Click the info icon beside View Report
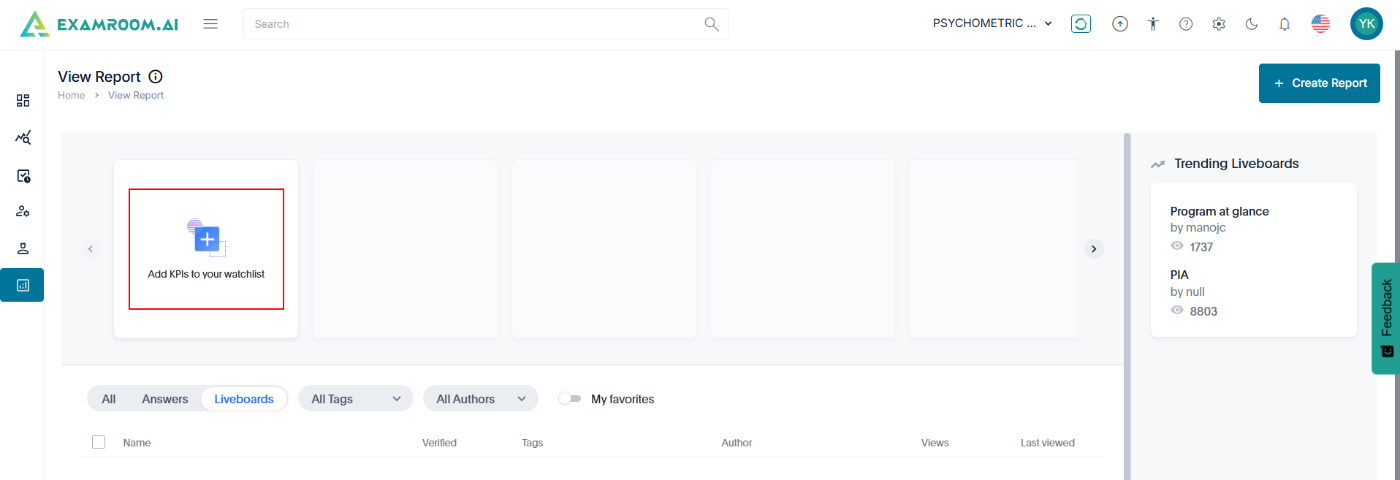The height and width of the screenshot is (480, 1400). click(156, 77)
